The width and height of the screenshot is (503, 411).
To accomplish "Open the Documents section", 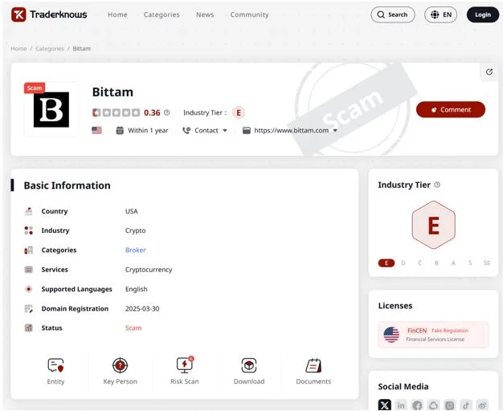I will 313,371.
